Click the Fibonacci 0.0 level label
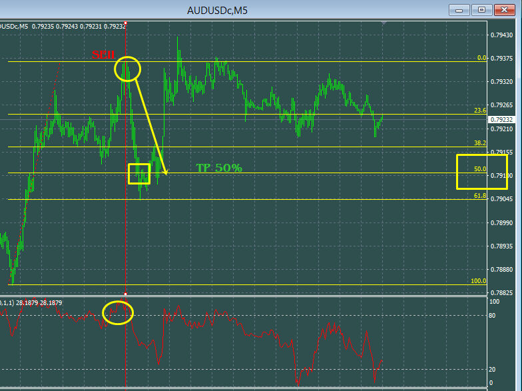Image resolution: width=522 pixels, height=391 pixels. (481, 58)
